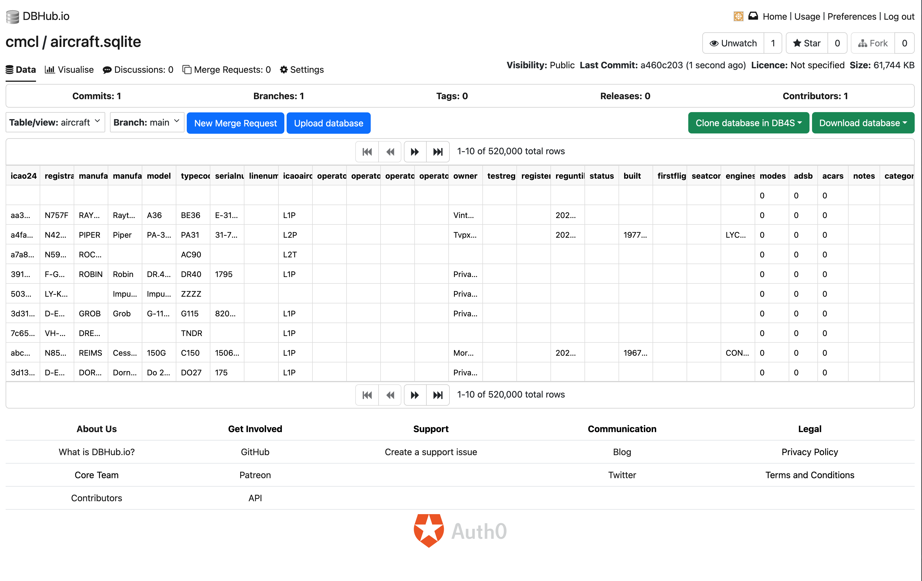The image size is (922, 581).
Task: Click the cmcl owner link in title
Action: pyautogui.click(x=22, y=42)
